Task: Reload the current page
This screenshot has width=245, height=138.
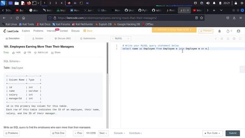Action: tap(17, 18)
